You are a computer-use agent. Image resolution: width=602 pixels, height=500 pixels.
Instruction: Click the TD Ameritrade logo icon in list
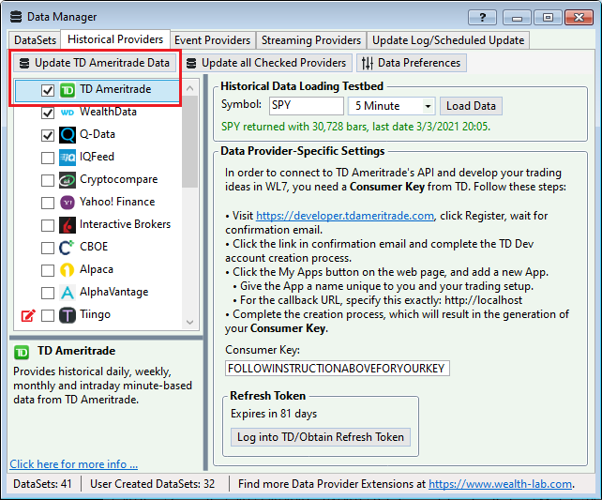68,91
